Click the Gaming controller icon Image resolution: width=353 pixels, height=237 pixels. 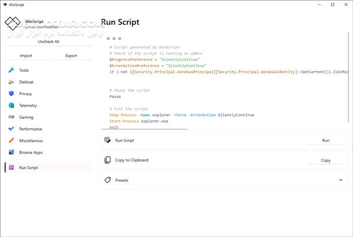(11, 117)
